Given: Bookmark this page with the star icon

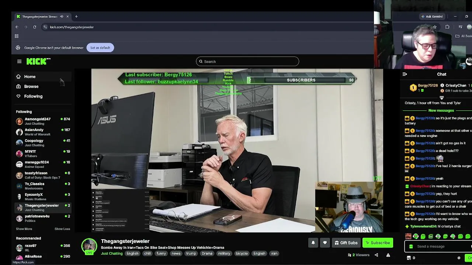Looking at the screenshot, I should point(435,27).
